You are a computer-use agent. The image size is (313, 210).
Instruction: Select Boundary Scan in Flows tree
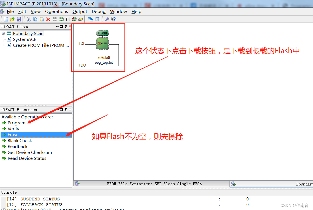point(28,33)
